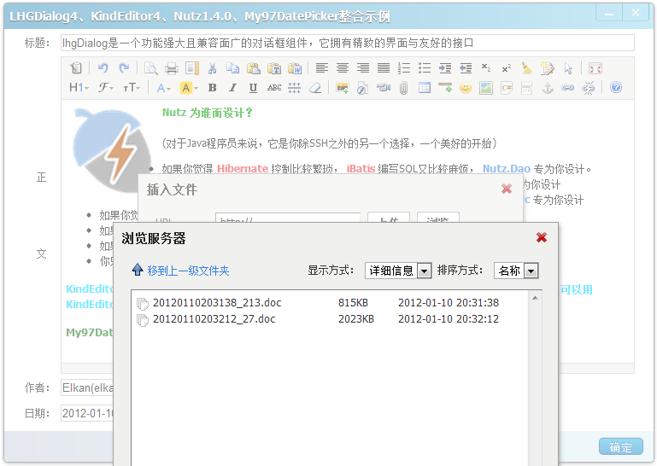Apply superscript formatting
The width and height of the screenshot is (657, 466).
(x=507, y=67)
